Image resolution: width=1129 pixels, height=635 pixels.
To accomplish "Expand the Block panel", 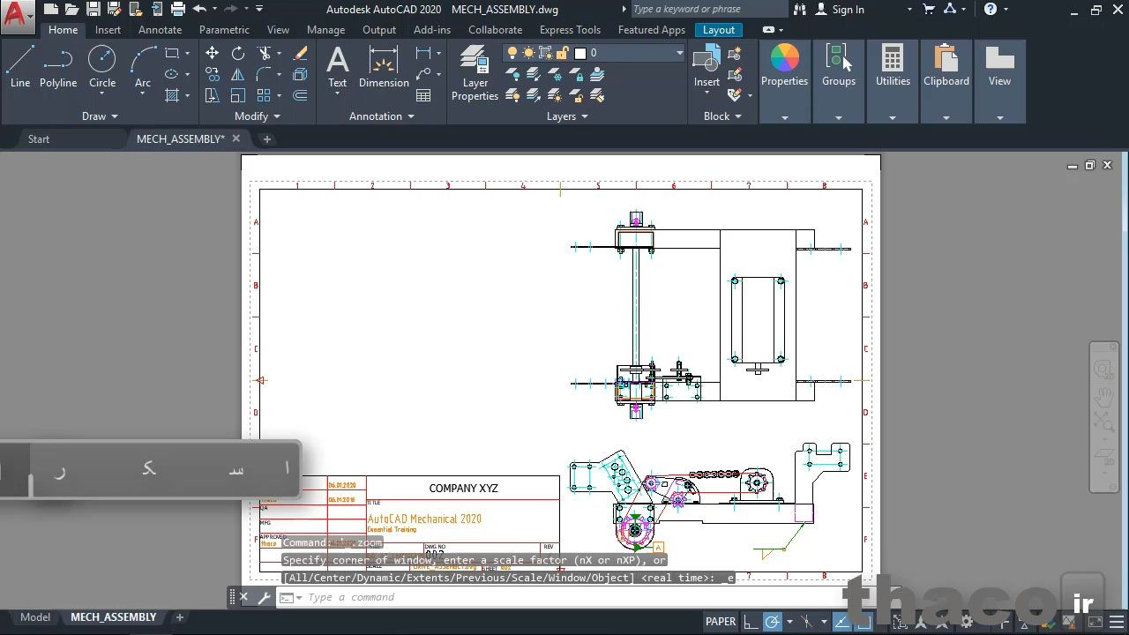I will [723, 116].
